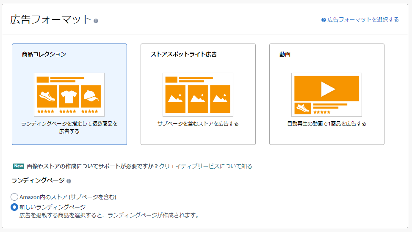Click the 動画 title text
The height and width of the screenshot is (232, 412).
click(285, 54)
